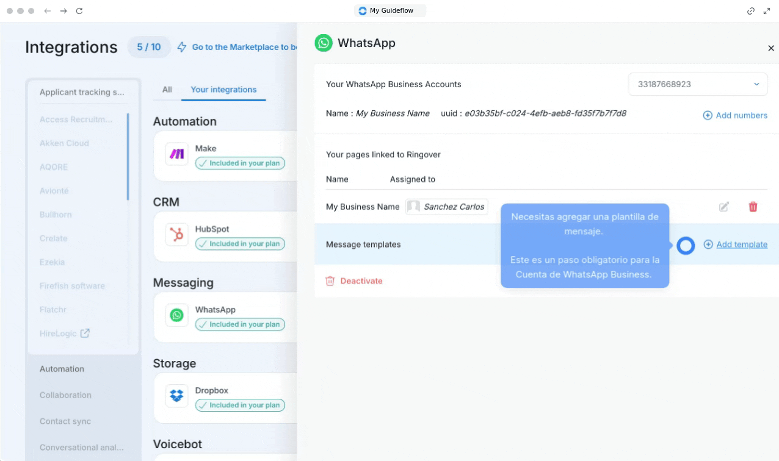
Task: Click the Add template link
Action: tap(741, 245)
